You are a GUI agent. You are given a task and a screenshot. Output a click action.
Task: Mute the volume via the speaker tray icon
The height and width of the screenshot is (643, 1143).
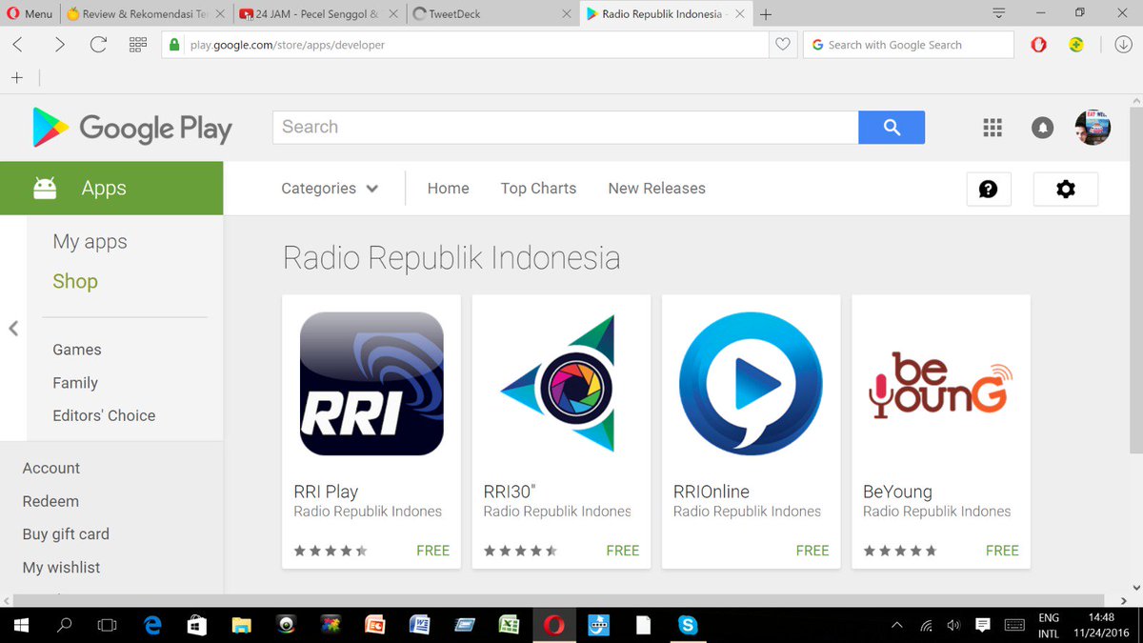pos(953,625)
